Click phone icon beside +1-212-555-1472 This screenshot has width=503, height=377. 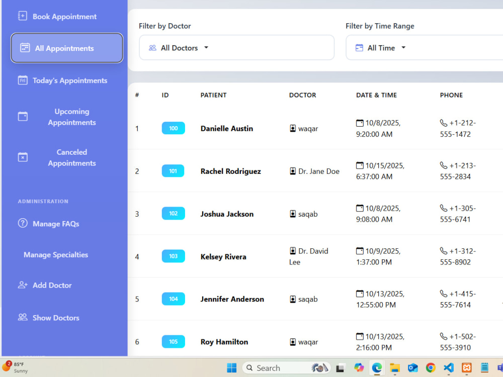click(443, 123)
